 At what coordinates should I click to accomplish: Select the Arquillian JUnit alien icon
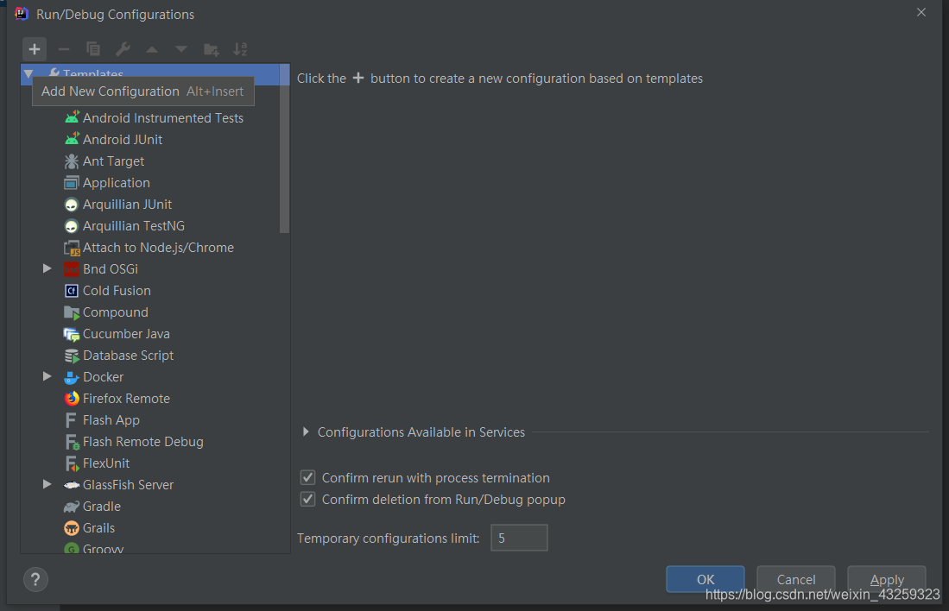tap(72, 205)
